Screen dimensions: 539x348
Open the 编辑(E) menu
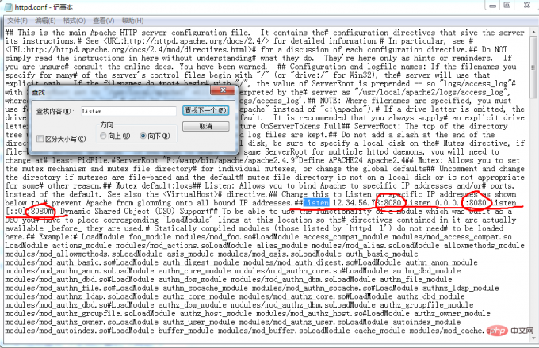tap(45, 21)
